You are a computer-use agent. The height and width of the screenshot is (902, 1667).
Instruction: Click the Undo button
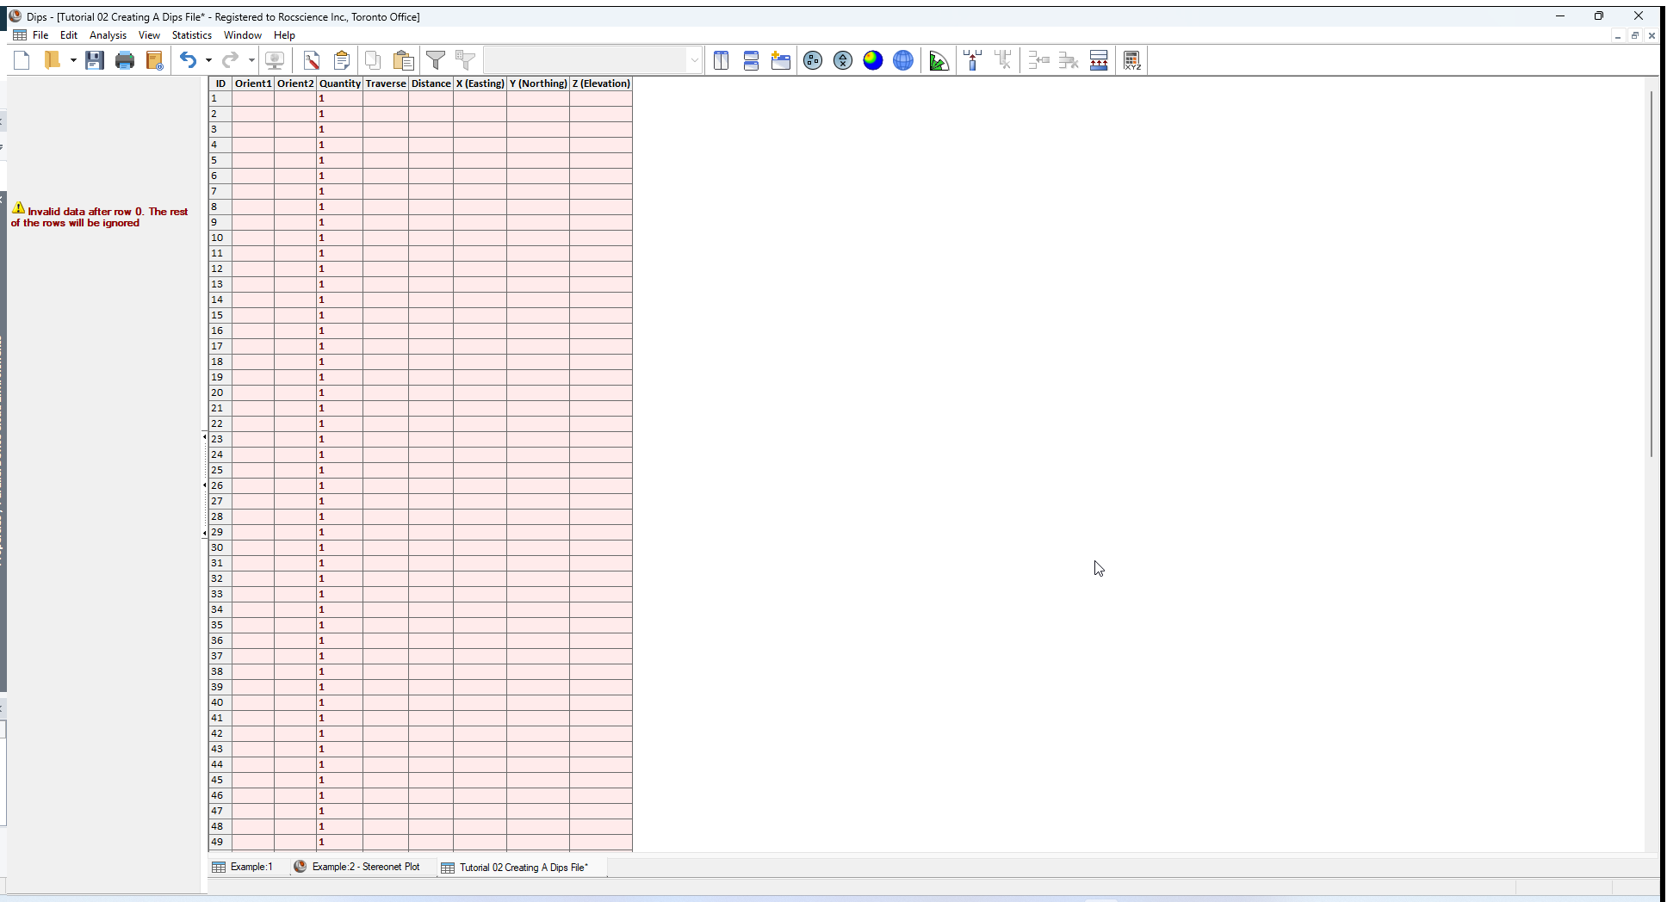tap(189, 60)
